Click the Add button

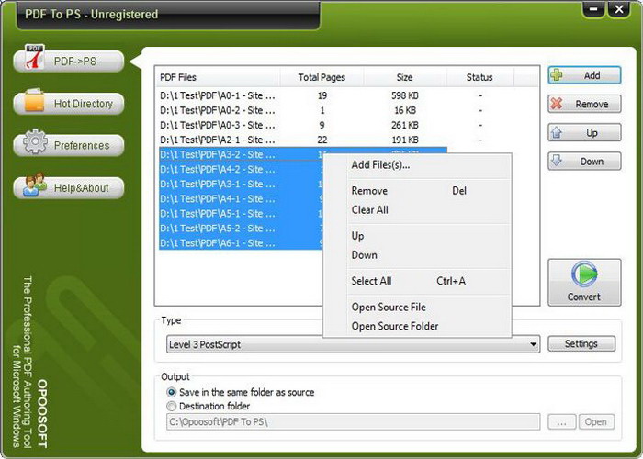(x=584, y=75)
